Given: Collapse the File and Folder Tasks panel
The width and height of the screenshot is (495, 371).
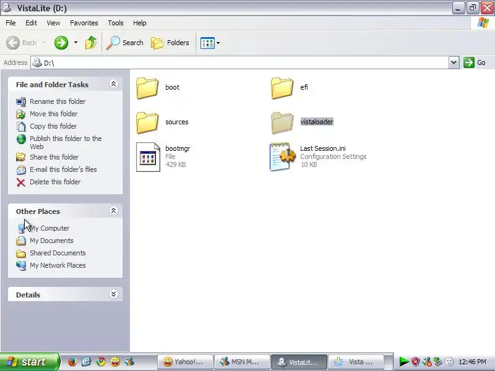Looking at the screenshot, I should click(113, 84).
